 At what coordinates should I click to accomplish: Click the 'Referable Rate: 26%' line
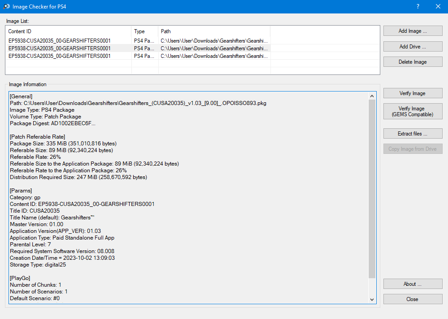35,157
